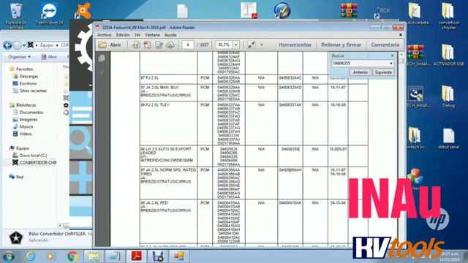Click the debut serial desktop file

click(448, 138)
